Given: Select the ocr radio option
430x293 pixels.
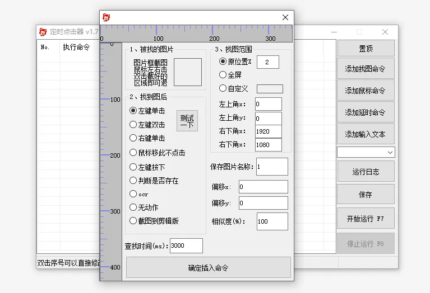Looking at the screenshot, I should click(x=139, y=194).
